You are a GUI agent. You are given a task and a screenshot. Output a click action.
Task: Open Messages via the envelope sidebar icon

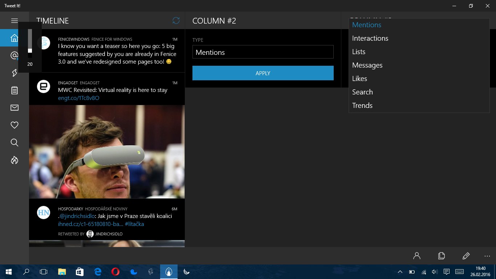pyautogui.click(x=15, y=108)
